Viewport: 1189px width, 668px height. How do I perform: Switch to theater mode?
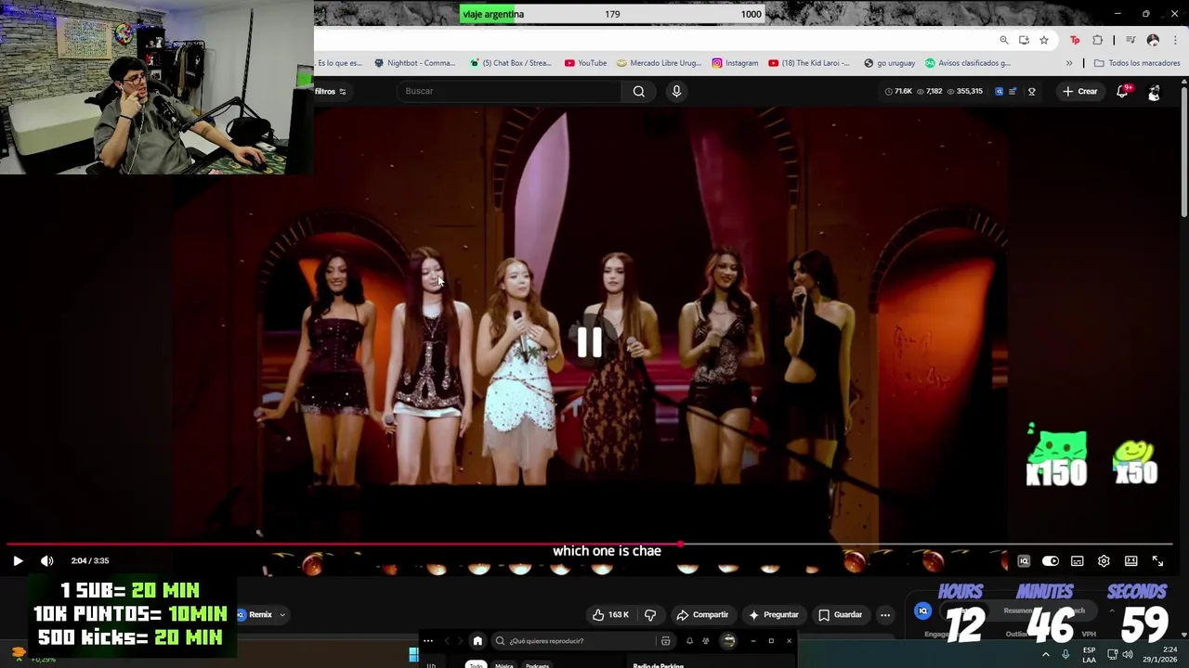tap(1131, 561)
